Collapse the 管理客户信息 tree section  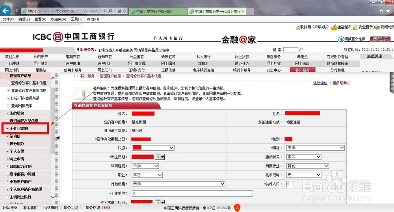pyautogui.click(x=7, y=76)
